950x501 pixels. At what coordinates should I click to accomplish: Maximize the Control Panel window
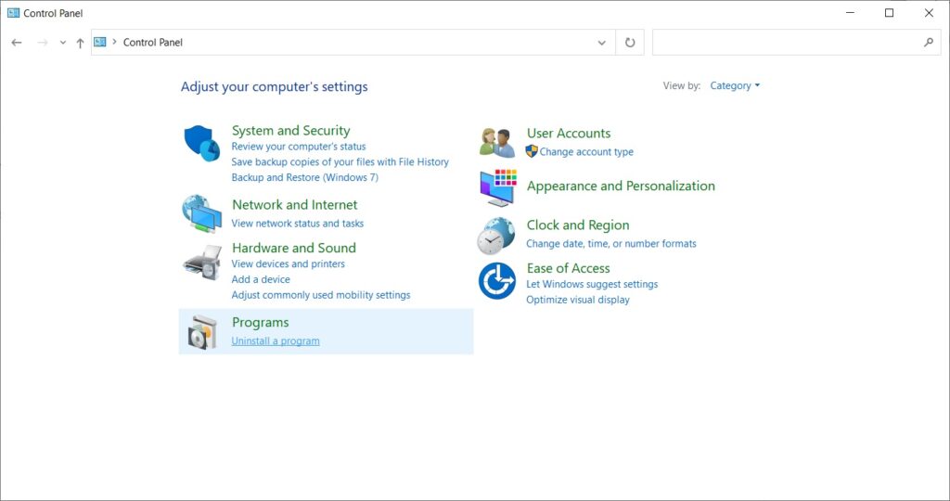(890, 13)
